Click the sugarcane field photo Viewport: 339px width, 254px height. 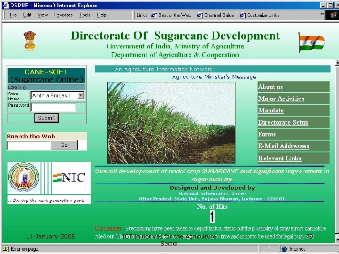coord(171,122)
